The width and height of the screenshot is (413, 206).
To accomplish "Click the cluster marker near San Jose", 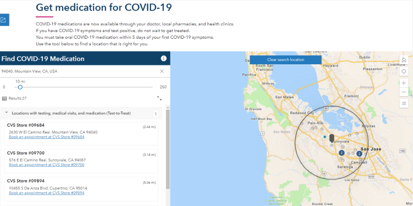I will coord(359,154).
